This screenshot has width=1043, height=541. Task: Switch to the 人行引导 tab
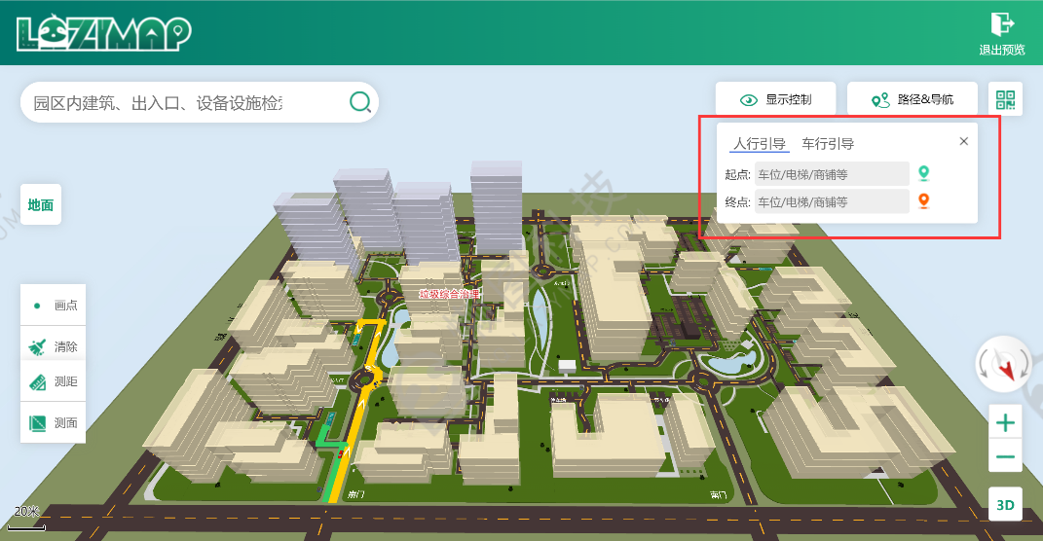point(759,144)
